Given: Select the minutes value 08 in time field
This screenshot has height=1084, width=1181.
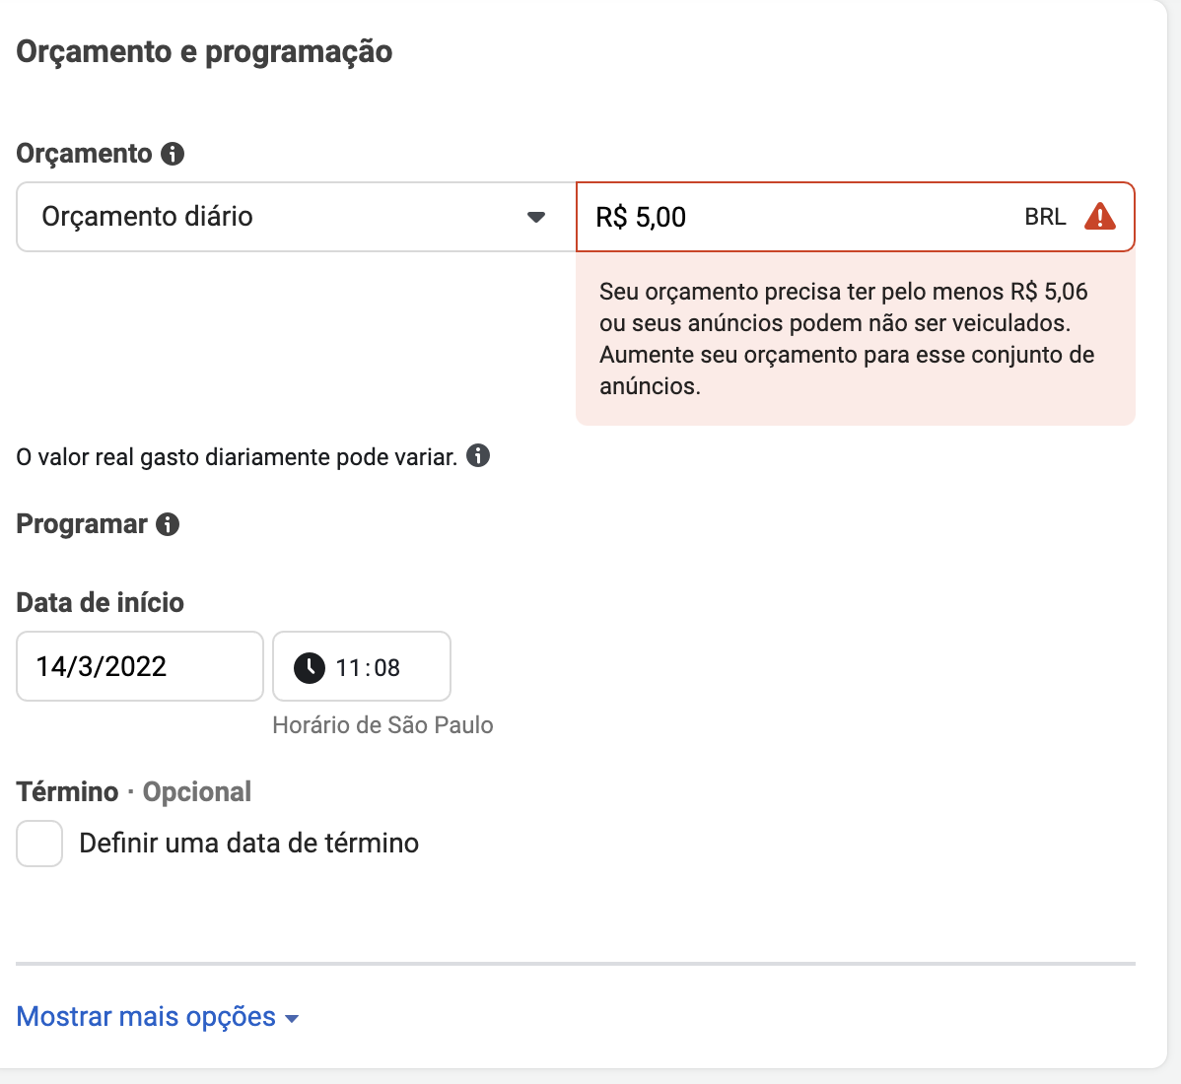Looking at the screenshot, I should (x=387, y=668).
